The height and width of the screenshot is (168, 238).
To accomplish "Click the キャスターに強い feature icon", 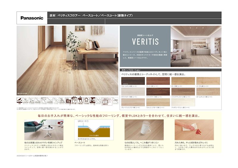I will (93, 101).
